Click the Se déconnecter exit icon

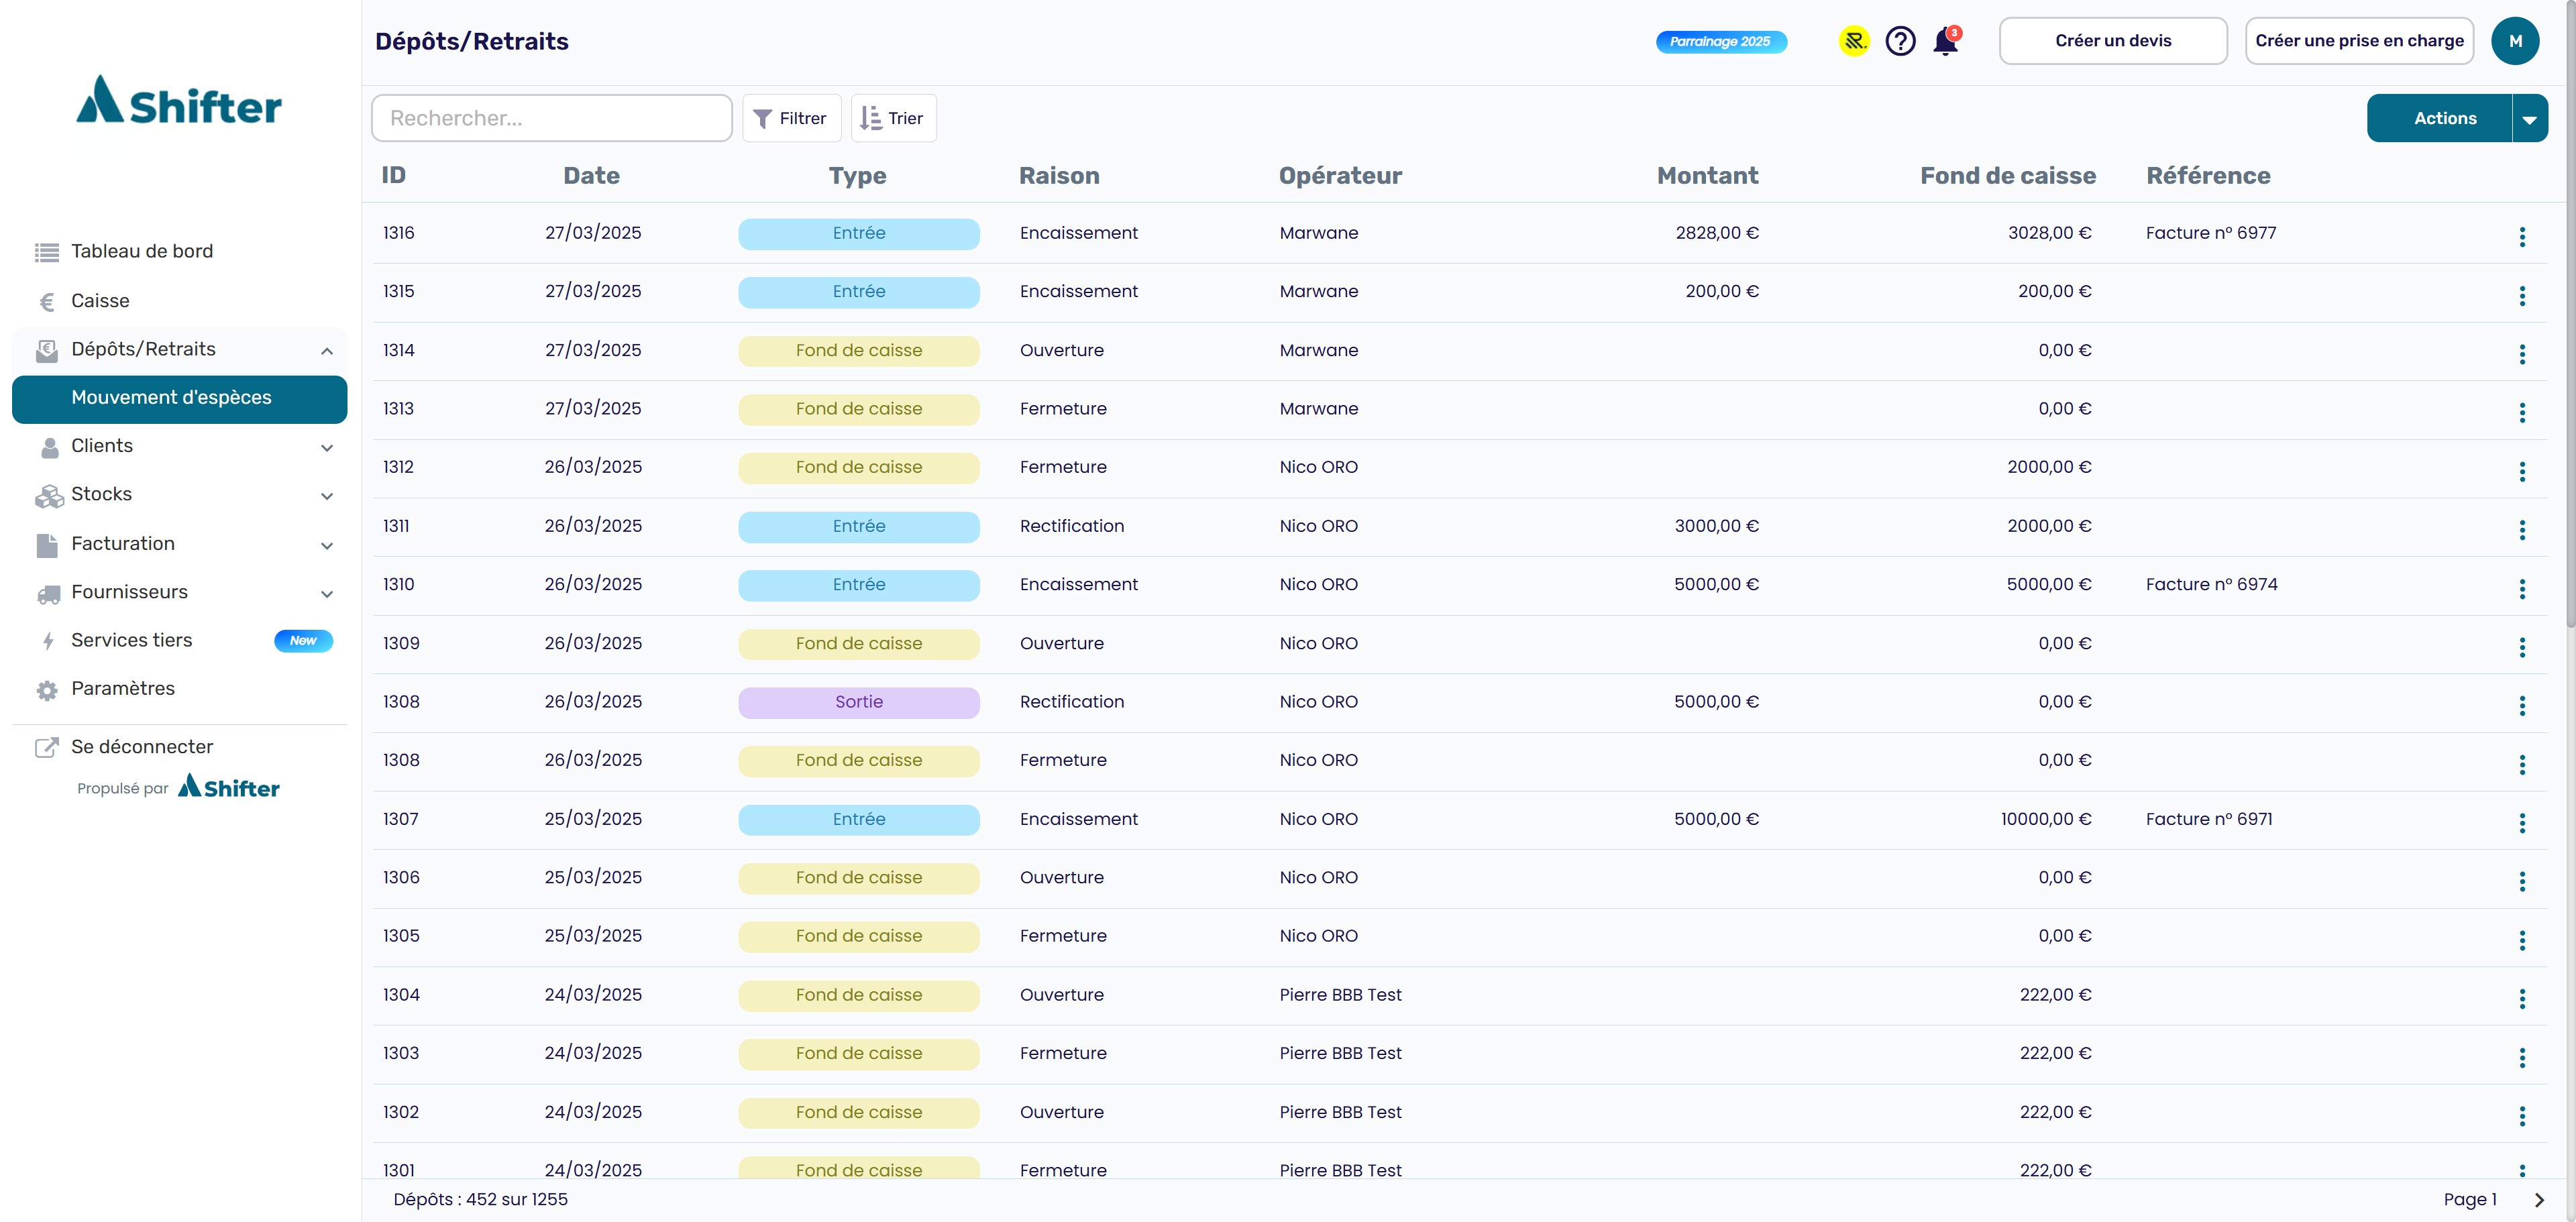click(x=47, y=747)
